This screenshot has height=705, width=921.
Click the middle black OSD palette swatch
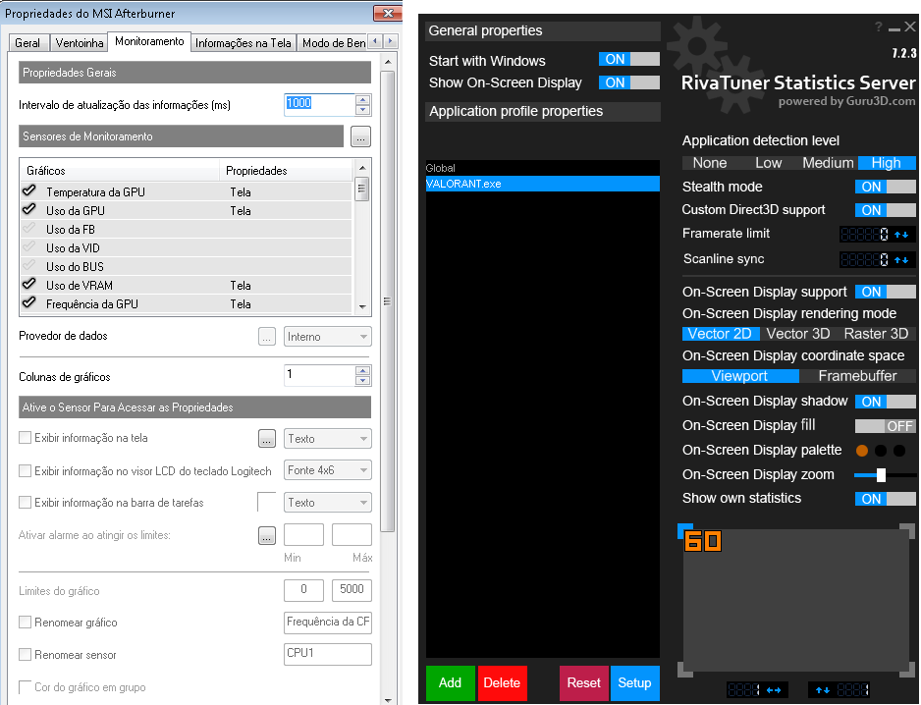(881, 451)
